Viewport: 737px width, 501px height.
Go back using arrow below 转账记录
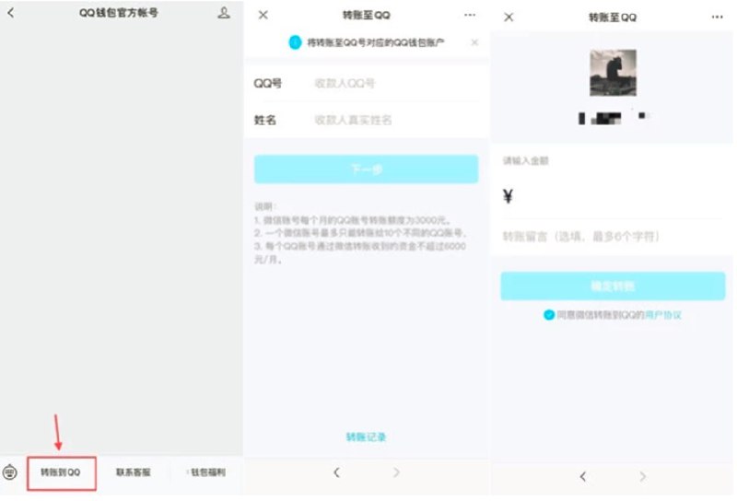click(336, 472)
